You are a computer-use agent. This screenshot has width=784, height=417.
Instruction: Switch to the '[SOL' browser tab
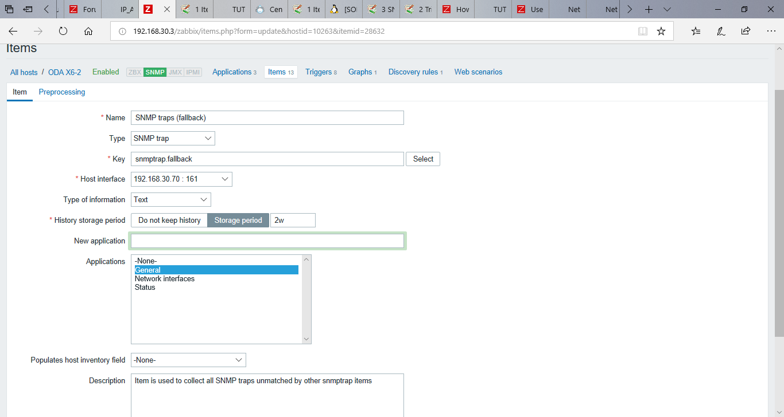[x=344, y=10]
